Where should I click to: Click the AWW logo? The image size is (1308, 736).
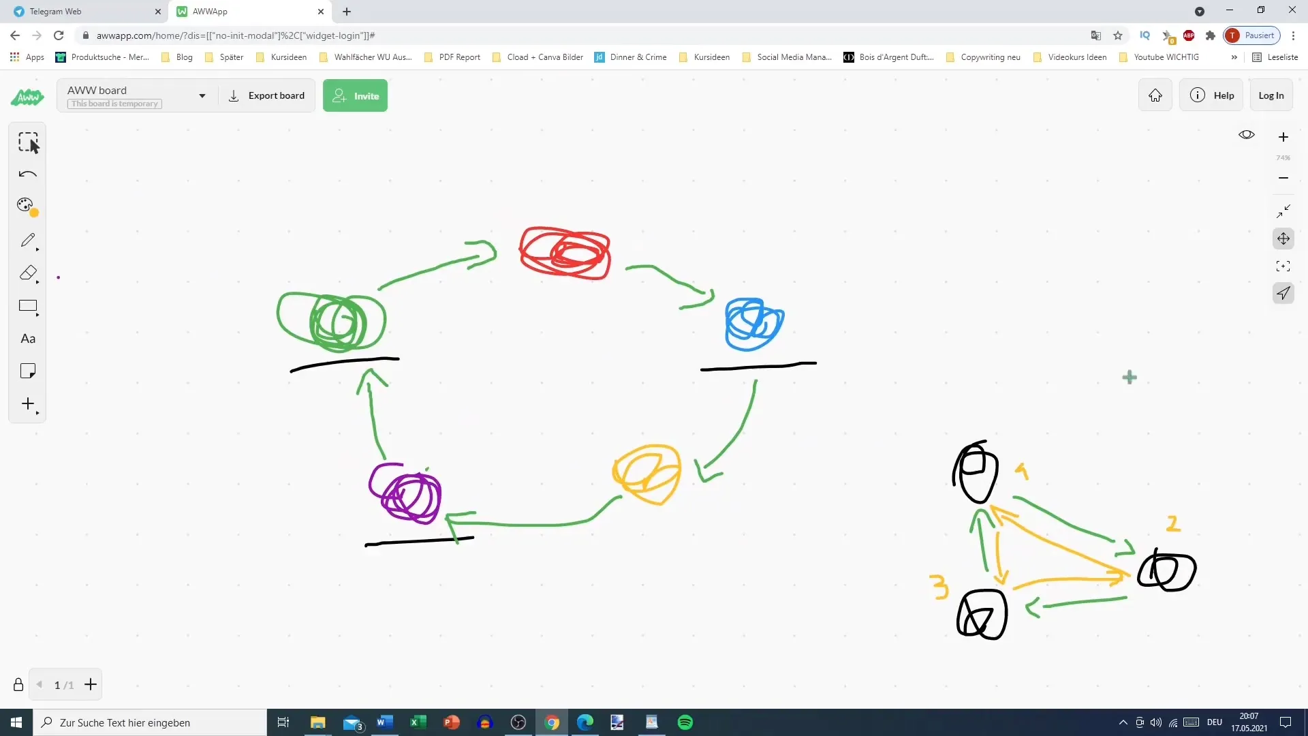tap(27, 97)
